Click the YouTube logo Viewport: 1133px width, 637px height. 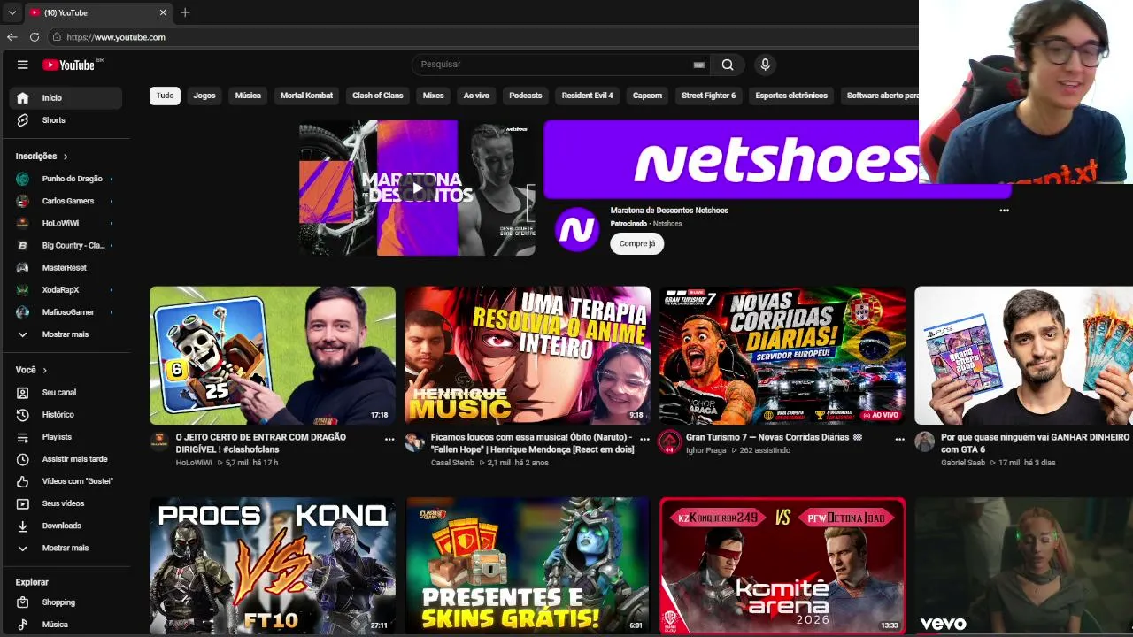[67, 65]
